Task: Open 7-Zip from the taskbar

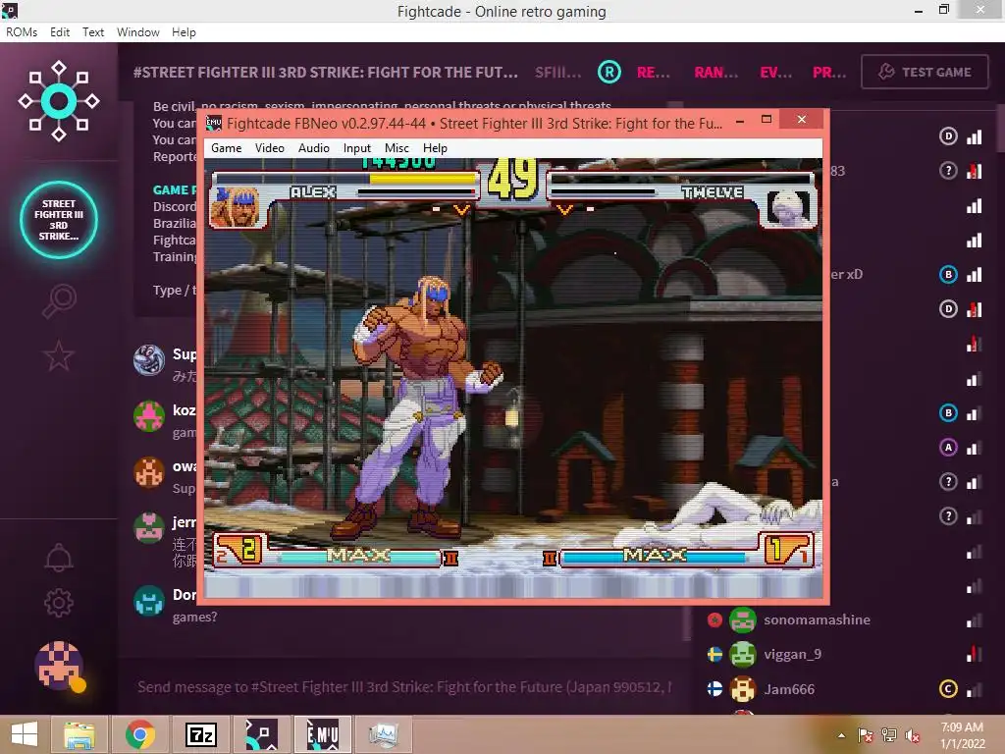Action: [x=200, y=734]
